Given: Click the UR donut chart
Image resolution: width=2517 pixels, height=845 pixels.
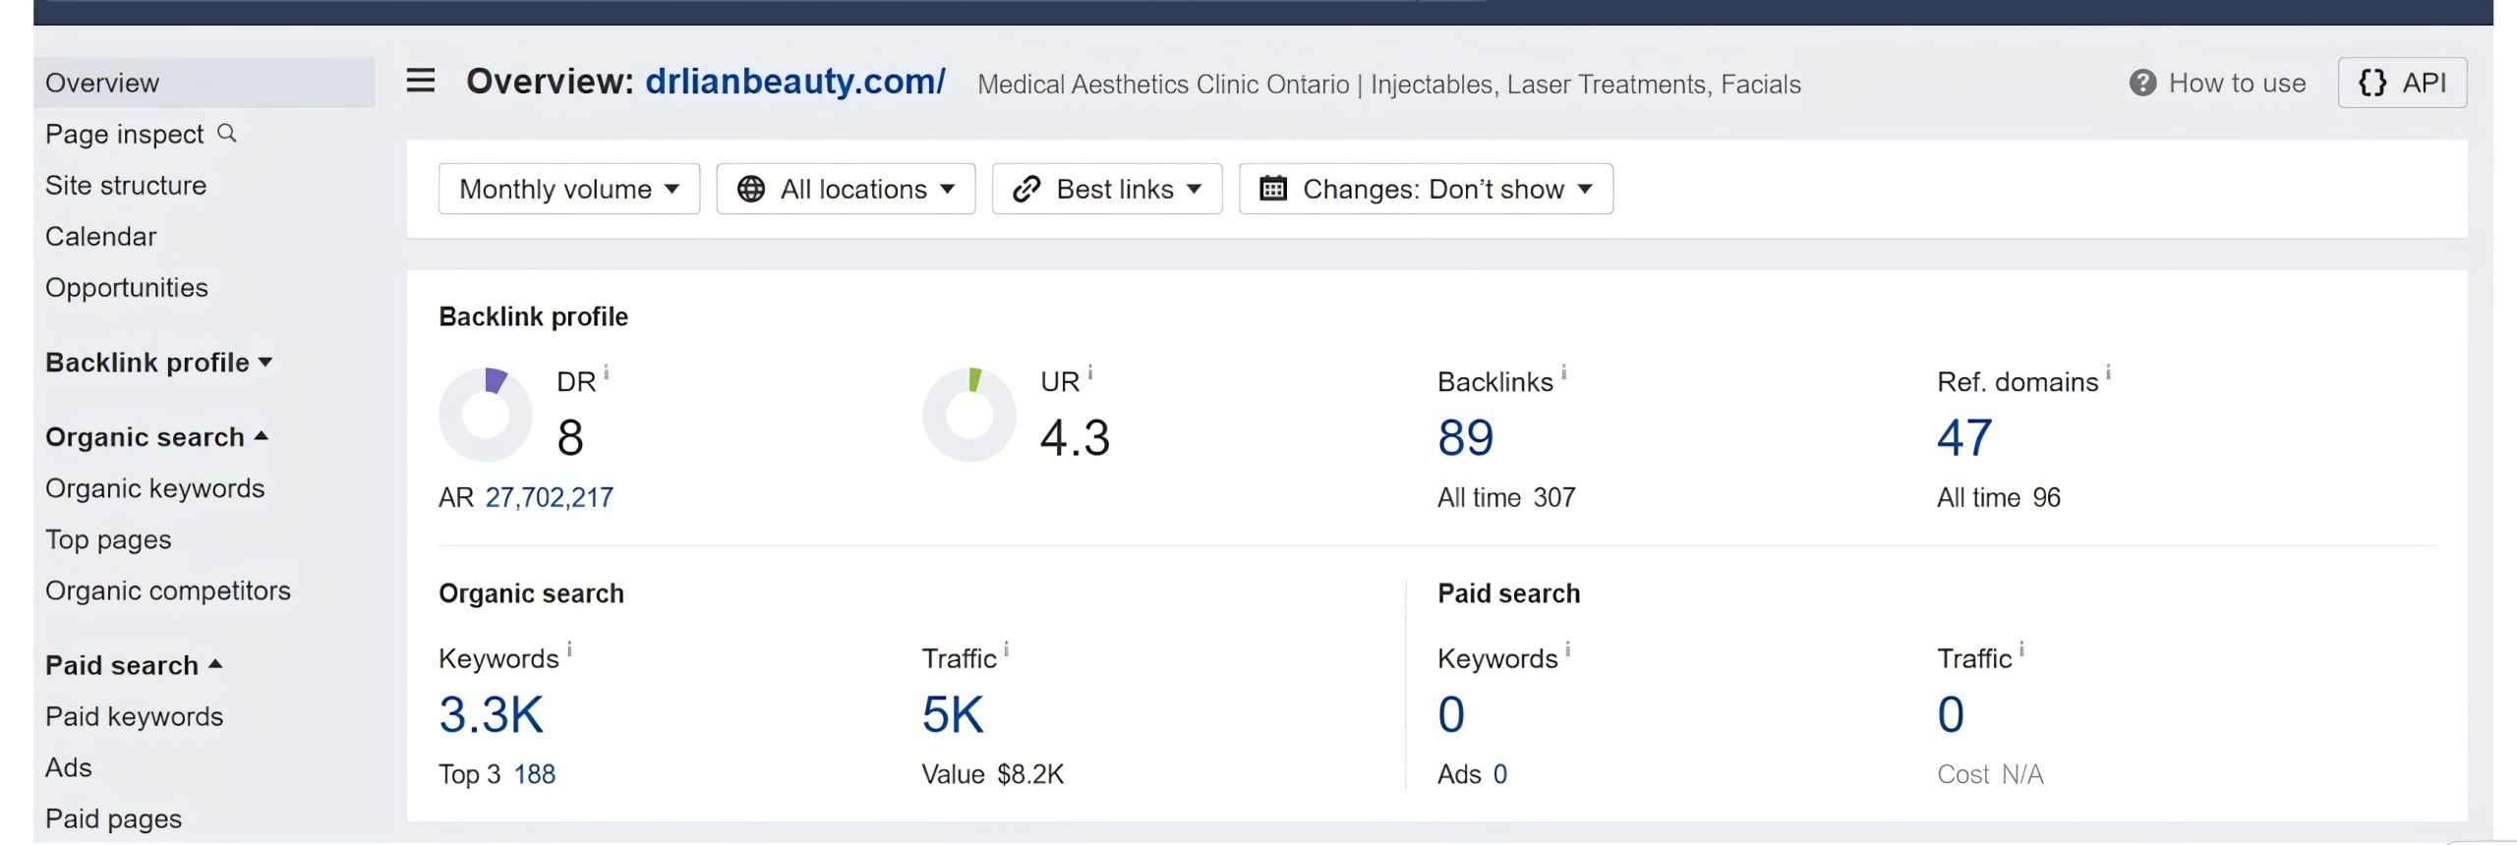Looking at the screenshot, I should [x=969, y=415].
